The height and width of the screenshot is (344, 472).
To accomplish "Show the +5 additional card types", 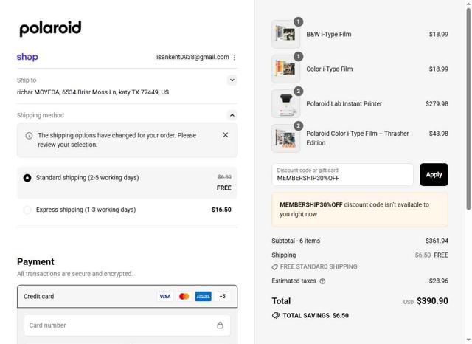I will coord(222,296).
